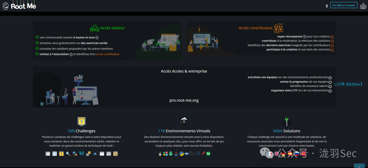The height and width of the screenshot is (168, 368).
Task: Follow the orange "accès contributeur" link
Action: tap(108, 54)
